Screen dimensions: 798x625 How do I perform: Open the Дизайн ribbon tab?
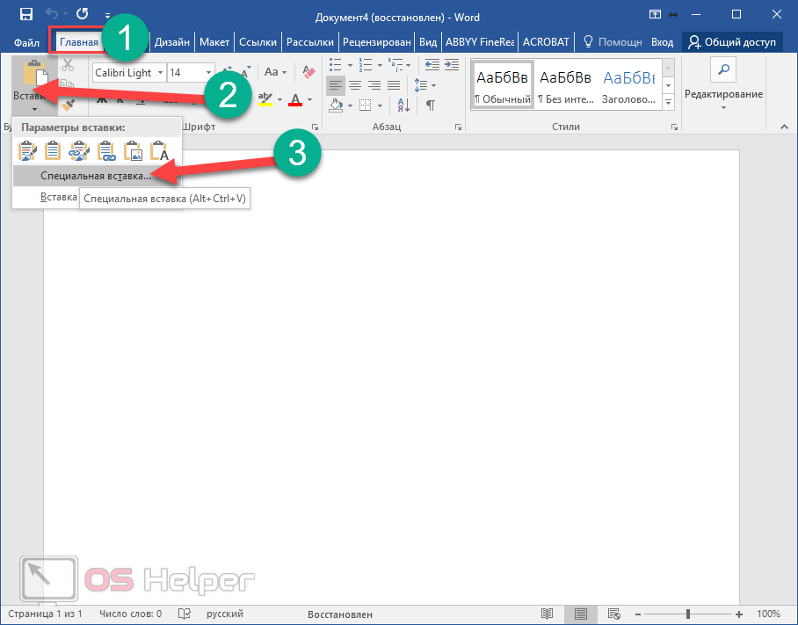173,42
